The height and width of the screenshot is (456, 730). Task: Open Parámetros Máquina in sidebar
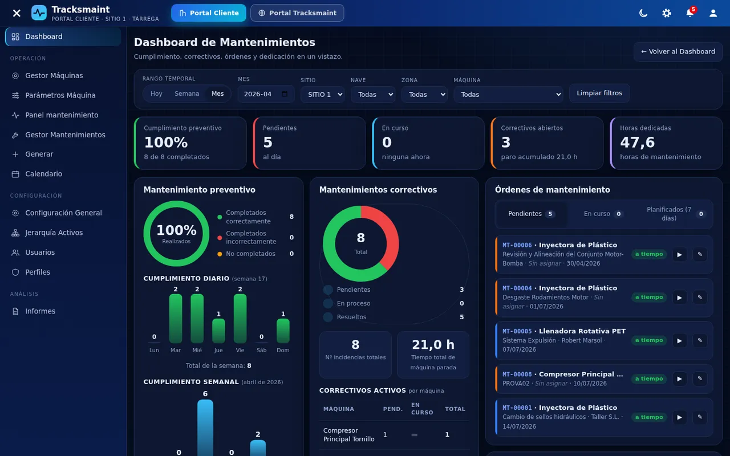point(63,95)
